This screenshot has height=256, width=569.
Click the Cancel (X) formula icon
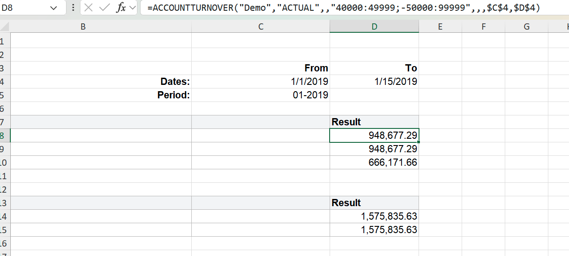(88, 8)
